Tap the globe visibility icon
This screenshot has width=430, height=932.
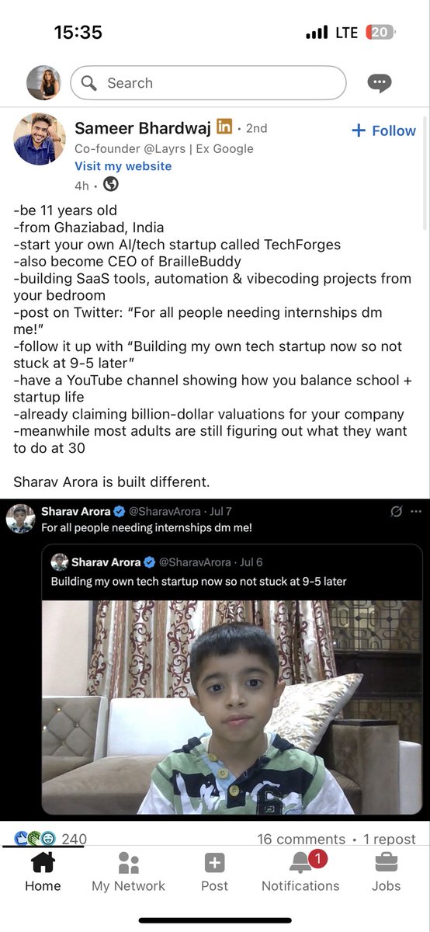[111, 184]
